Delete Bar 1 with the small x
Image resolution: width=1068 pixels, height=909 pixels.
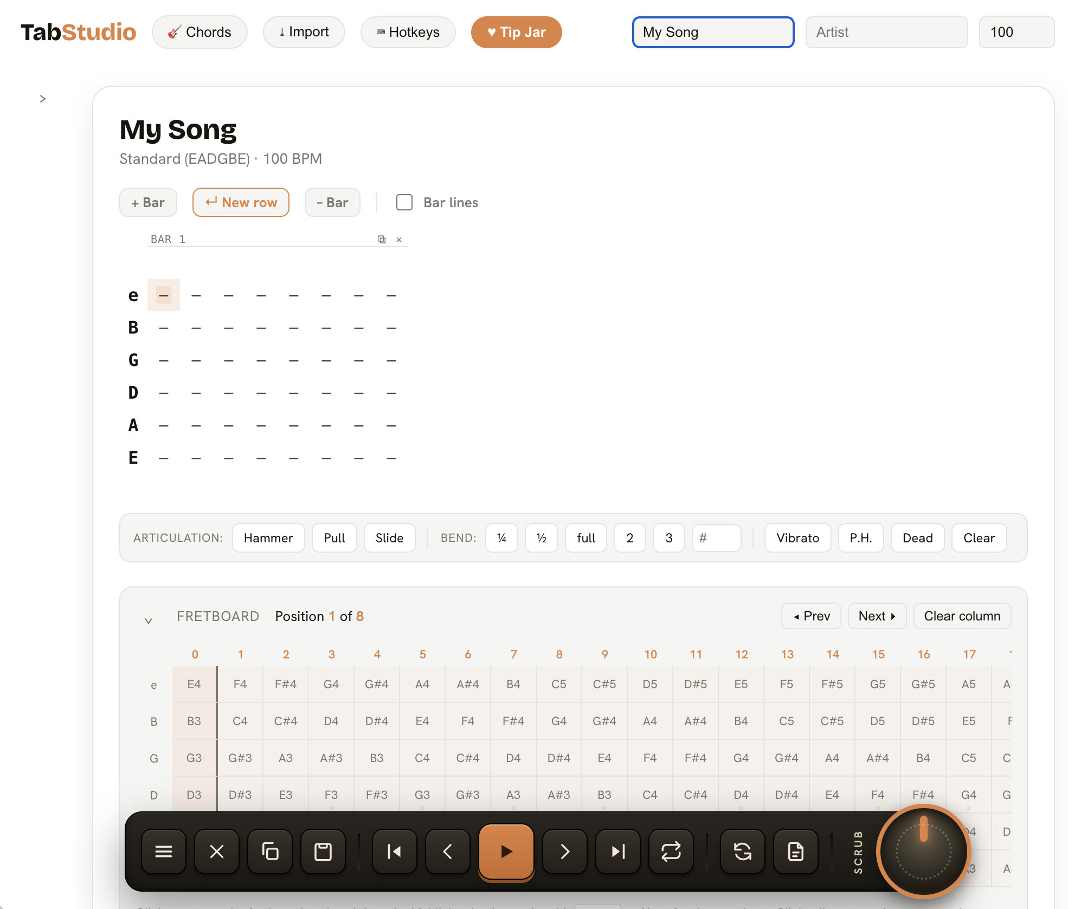point(399,239)
